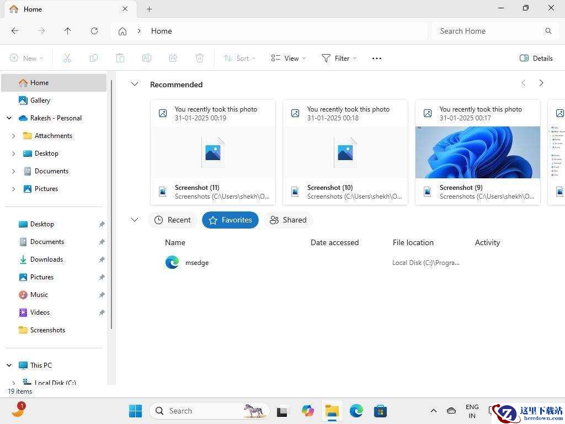
Task: Expand the OneDrive Documents folder node
Action: (14, 171)
